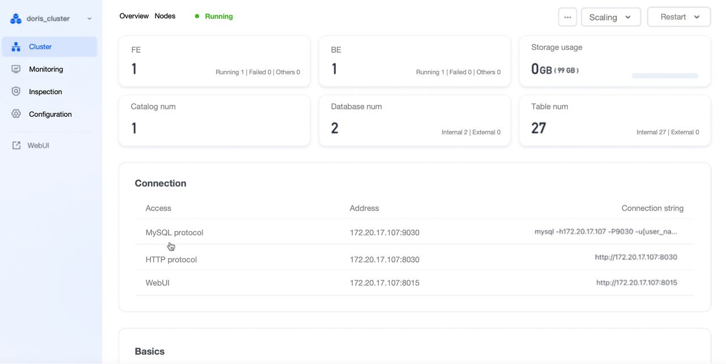The width and height of the screenshot is (726, 364).
Task: Open the Restart dropdown
Action: [x=678, y=17]
